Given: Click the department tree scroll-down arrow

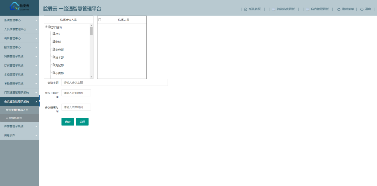Looking at the screenshot, I should [x=91, y=77].
